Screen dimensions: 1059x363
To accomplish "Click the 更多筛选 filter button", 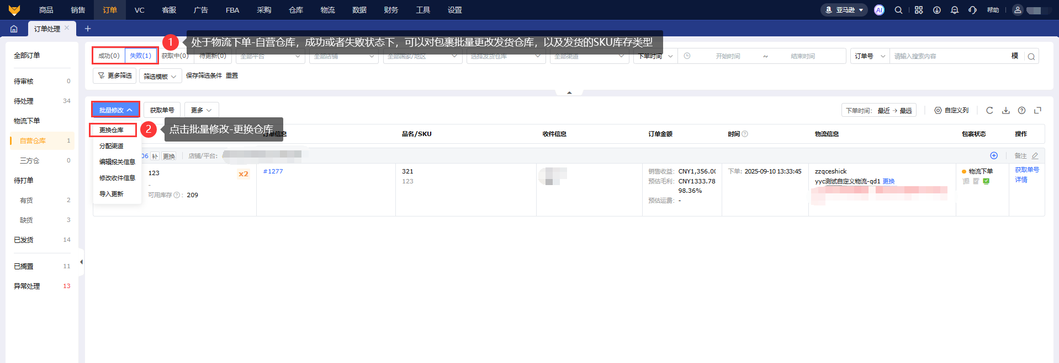I will pyautogui.click(x=115, y=75).
